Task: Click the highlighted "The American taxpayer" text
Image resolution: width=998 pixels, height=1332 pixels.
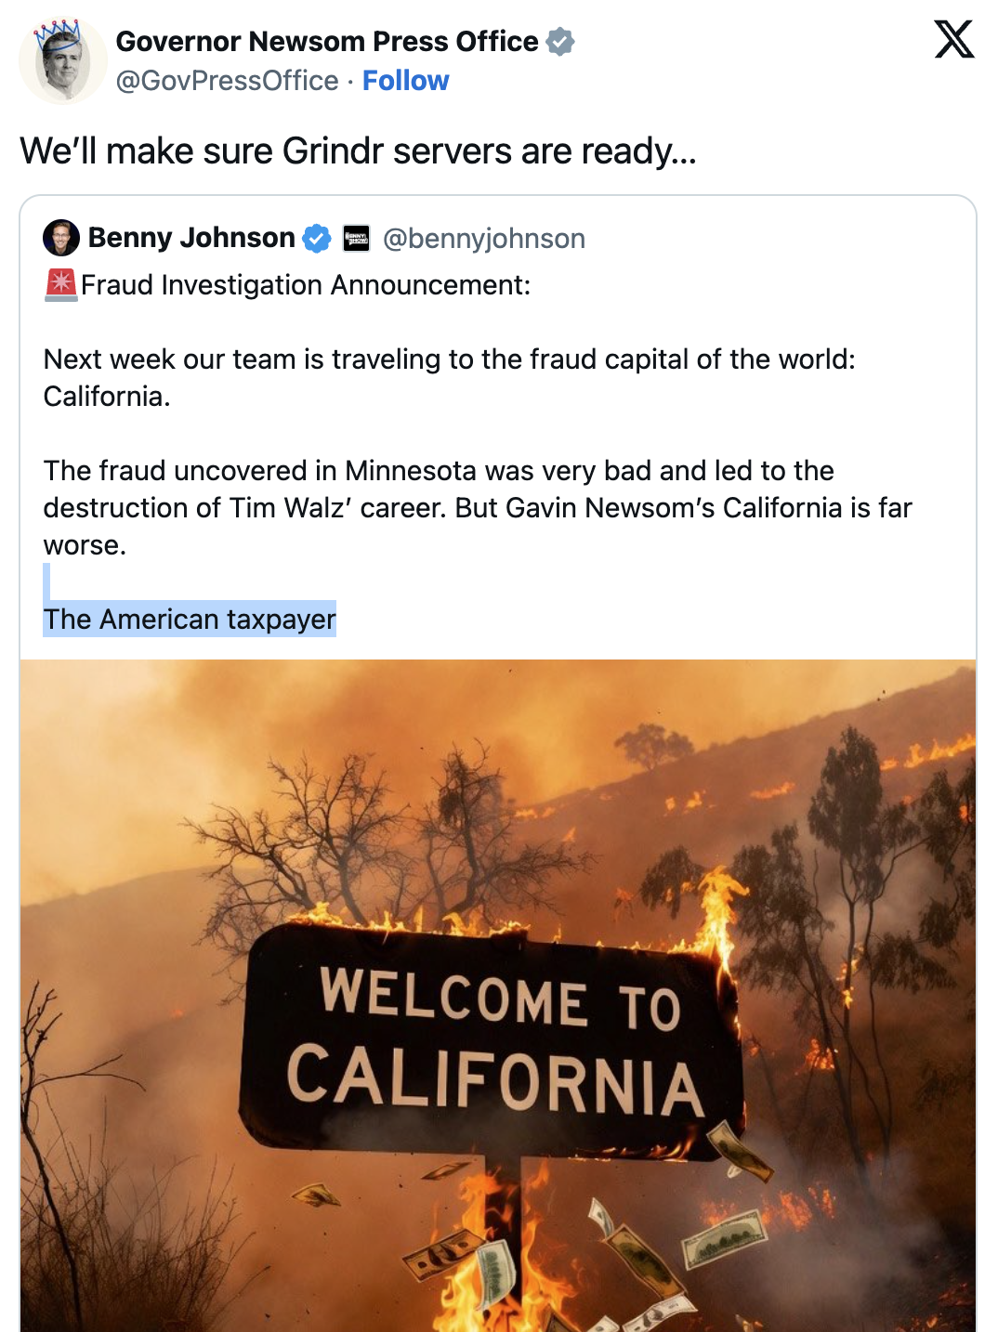Action: [190, 620]
